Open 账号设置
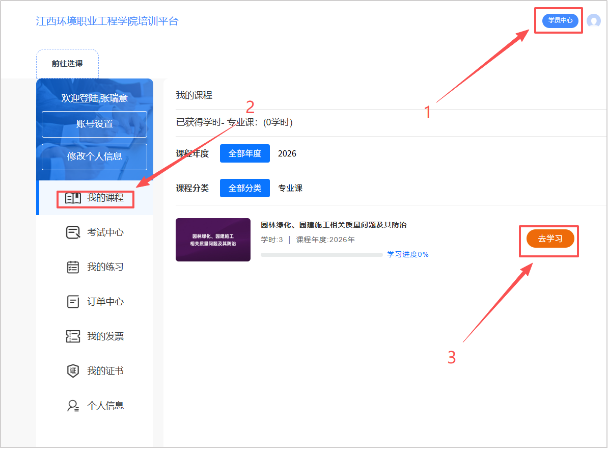608x449 pixels. pyautogui.click(x=95, y=124)
